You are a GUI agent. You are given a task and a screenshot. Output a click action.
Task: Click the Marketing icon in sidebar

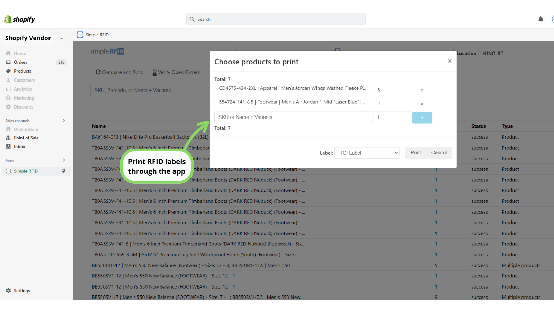coord(8,98)
